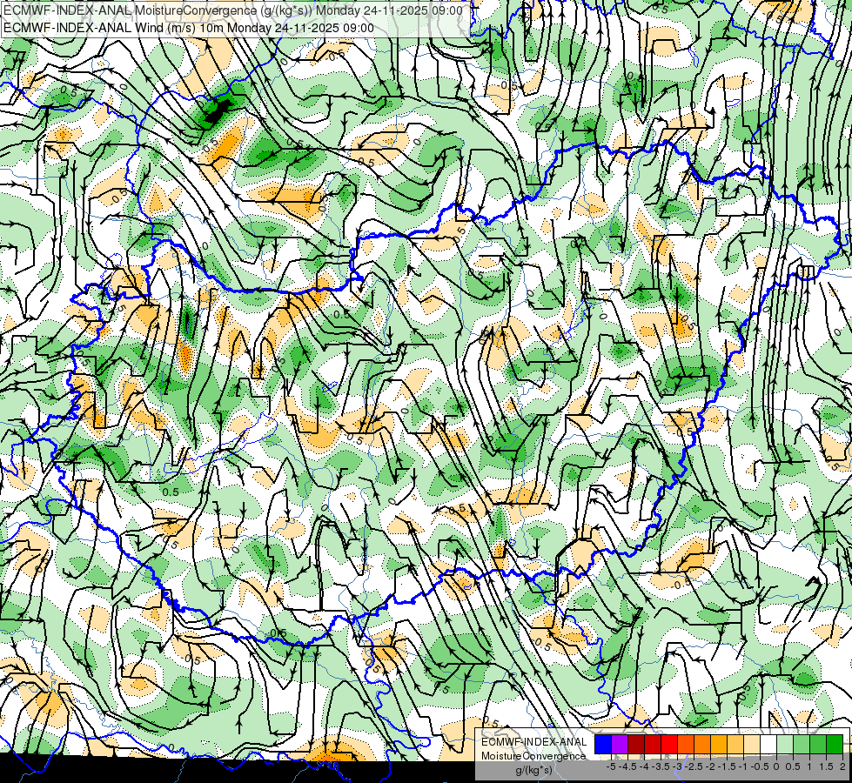Click the legend tick label 1.5

click(827, 766)
